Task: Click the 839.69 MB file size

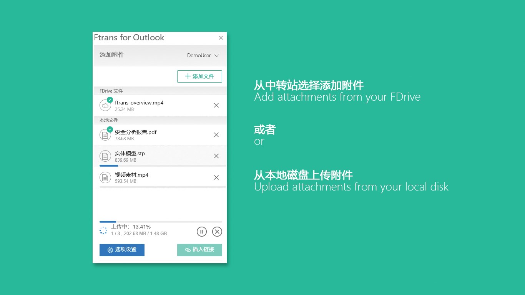Action: coord(126,160)
